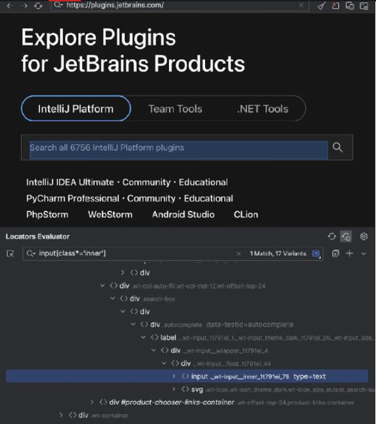The image size is (376, 424).
Task: Open CLion plugins link
Action: 246,215
